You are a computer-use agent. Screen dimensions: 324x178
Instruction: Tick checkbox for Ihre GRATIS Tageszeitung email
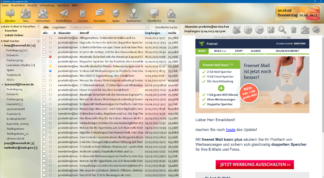[44, 76]
